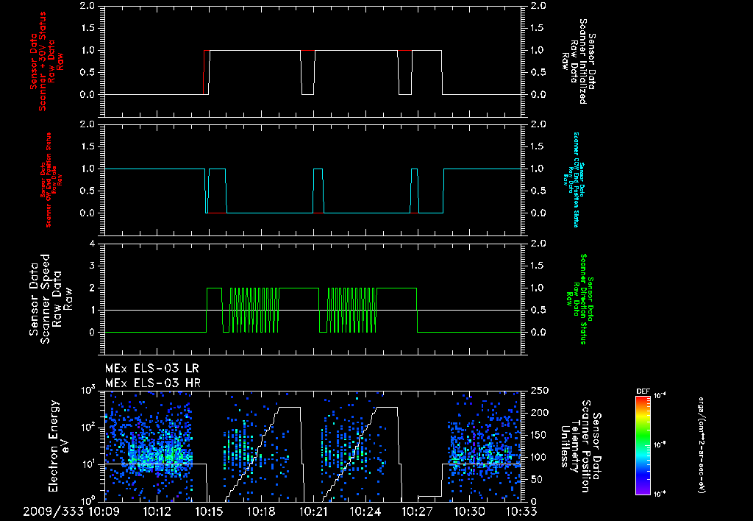Click the Electron Energy eV axis title
This screenshot has width=753, height=521.
pyautogui.click(x=60, y=446)
